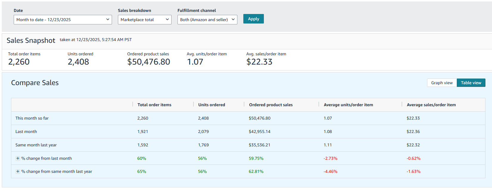This screenshot has height=191, width=492.
Task: Click the 59.75% sales change value
Action: tap(256, 158)
